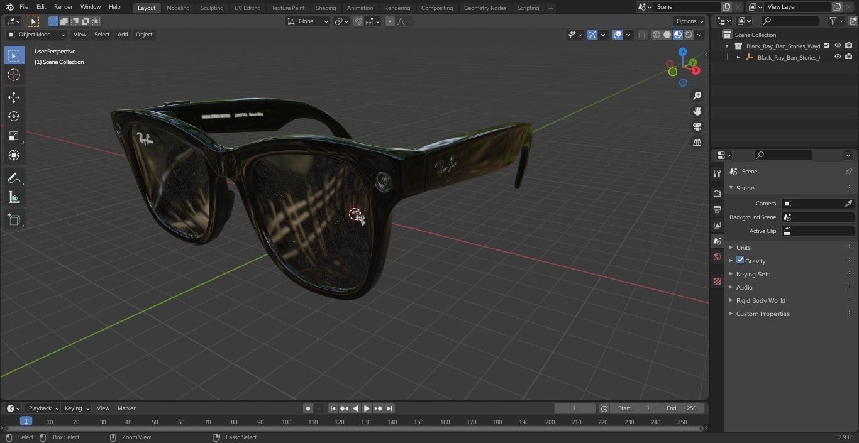The image size is (859, 443).
Task: Activate the Select Box tool
Action: [x=14, y=55]
